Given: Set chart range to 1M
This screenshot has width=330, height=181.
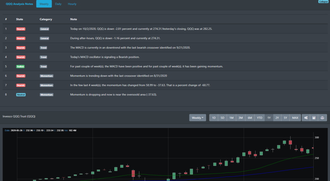Looking at the screenshot, I should pos(232,118).
